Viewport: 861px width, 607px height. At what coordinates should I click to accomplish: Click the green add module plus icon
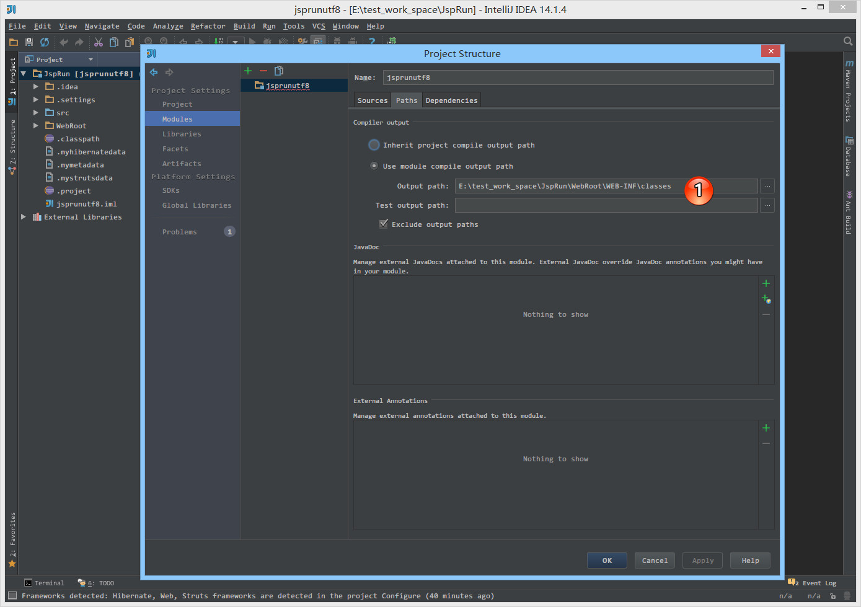248,71
